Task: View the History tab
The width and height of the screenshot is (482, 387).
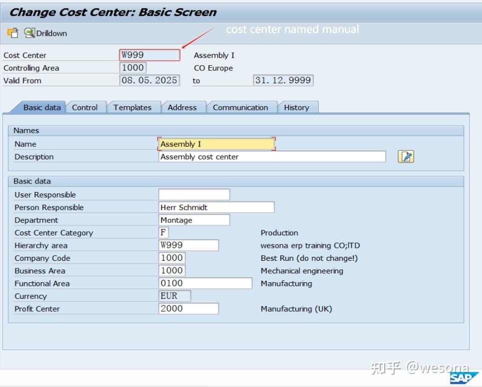Action: (297, 108)
